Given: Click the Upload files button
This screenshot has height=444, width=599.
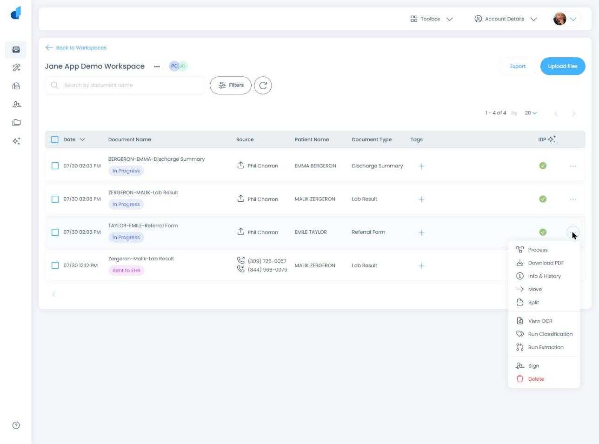Looking at the screenshot, I should [563, 66].
